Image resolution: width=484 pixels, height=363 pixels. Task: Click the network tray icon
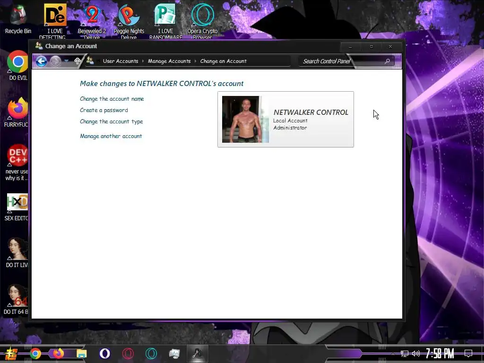[x=405, y=354]
